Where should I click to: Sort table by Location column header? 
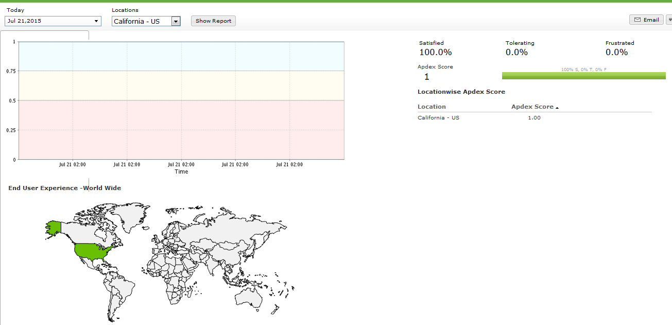[432, 107]
